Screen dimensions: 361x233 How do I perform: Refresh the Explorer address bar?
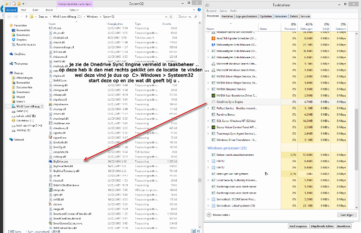point(171,17)
